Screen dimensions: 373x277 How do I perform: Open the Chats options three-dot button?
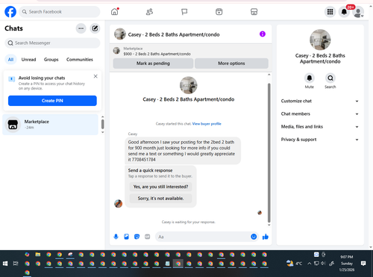point(81,28)
